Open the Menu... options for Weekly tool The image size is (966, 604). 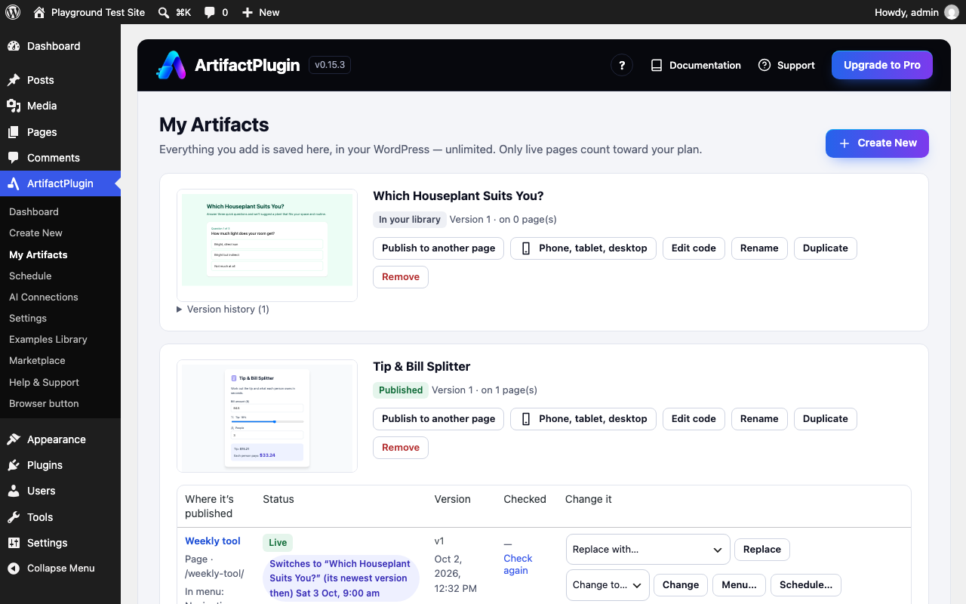coord(740,585)
